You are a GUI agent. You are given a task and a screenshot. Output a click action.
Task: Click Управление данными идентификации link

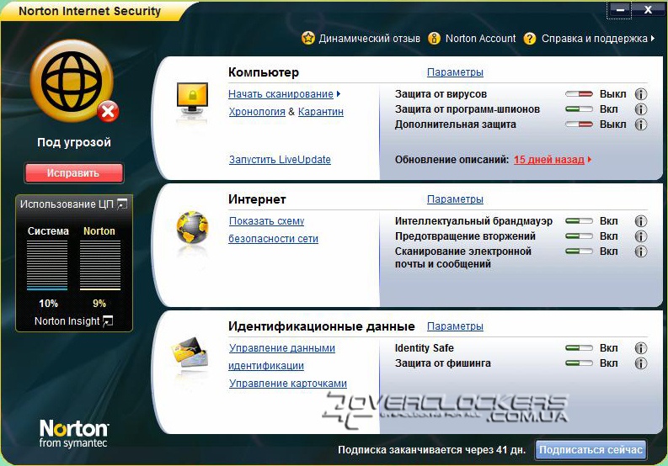pos(281,357)
